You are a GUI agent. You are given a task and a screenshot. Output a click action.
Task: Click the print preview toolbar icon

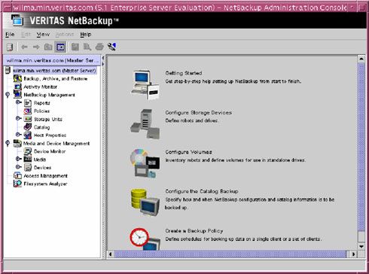pos(87,47)
